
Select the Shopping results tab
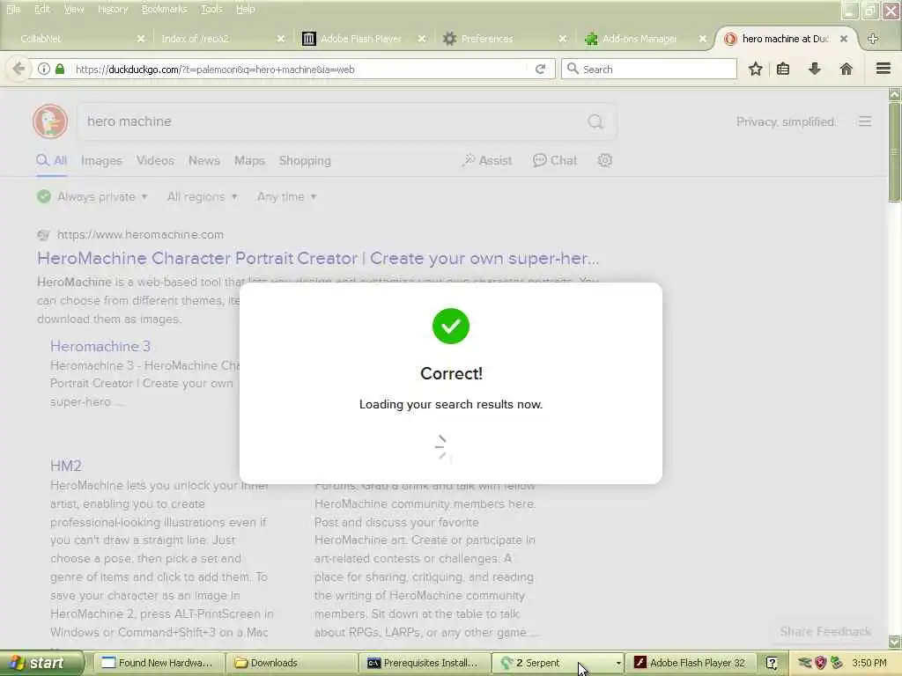click(x=305, y=160)
